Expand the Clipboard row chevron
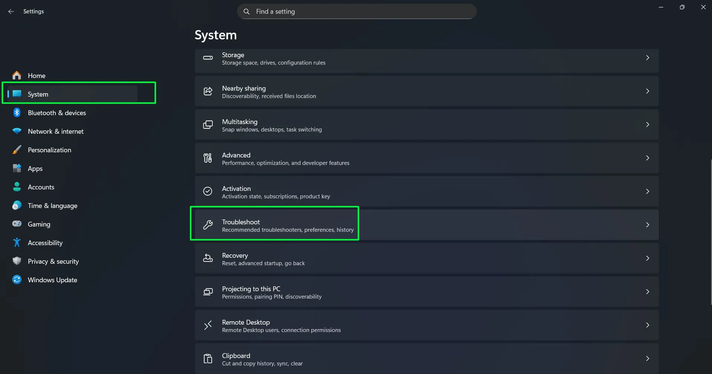 [648, 358]
